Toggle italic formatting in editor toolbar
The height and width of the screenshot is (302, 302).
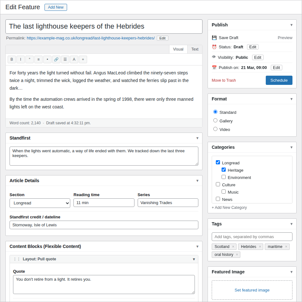[21, 59]
